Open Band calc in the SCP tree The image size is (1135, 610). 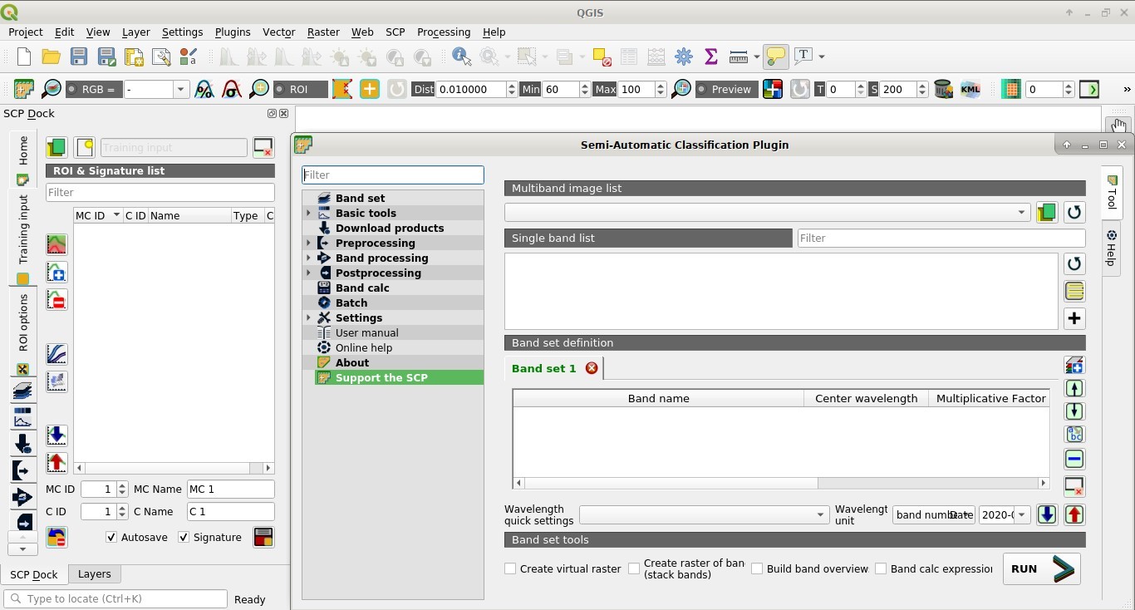point(362,288)
